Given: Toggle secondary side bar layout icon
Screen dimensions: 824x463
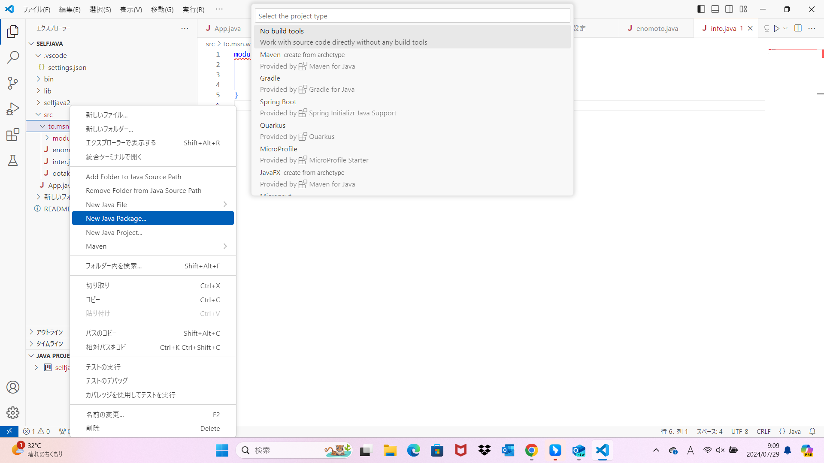Looking at the screenshot, I should [x=729, y=9].
